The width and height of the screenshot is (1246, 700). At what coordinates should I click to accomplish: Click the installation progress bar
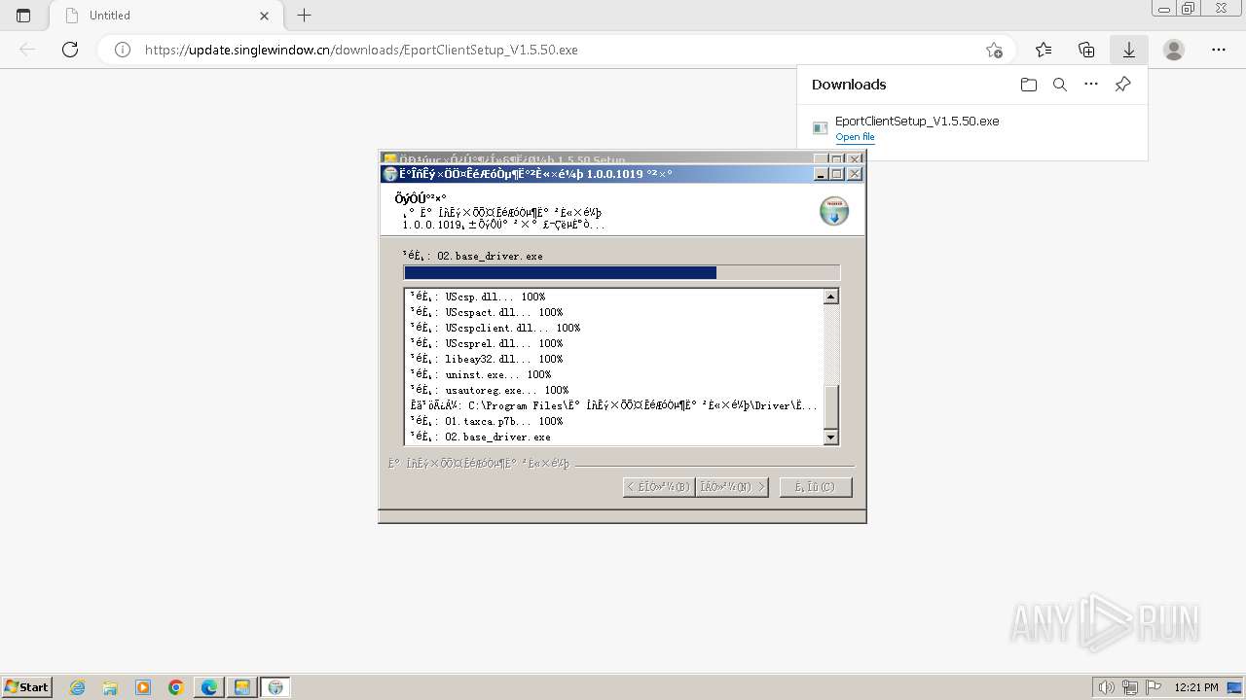coord(621,273)
